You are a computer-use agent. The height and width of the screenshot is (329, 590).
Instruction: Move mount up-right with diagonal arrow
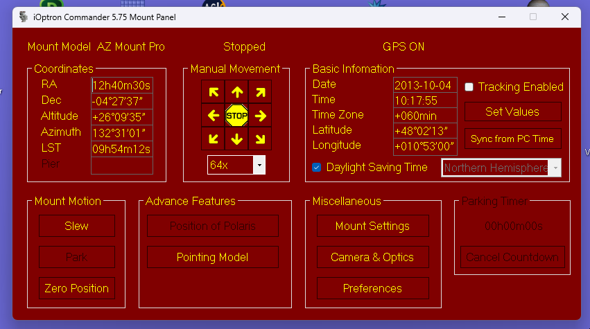click(x=260, y=92)
